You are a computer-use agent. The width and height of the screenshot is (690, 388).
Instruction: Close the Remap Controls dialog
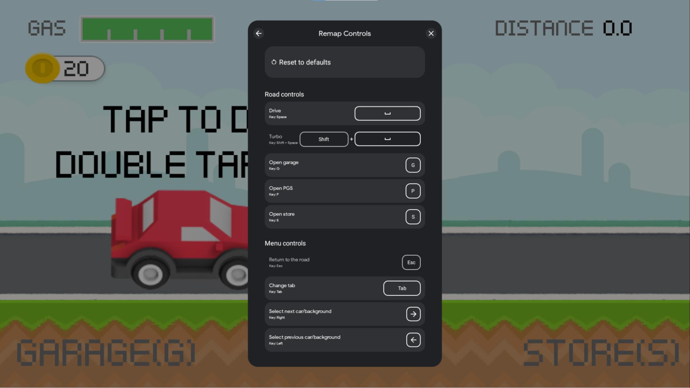point(431,33)
